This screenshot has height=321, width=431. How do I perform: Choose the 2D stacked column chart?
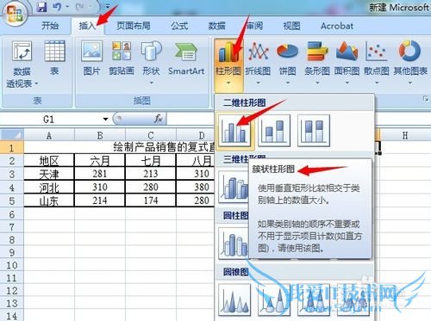coord(274,131)
